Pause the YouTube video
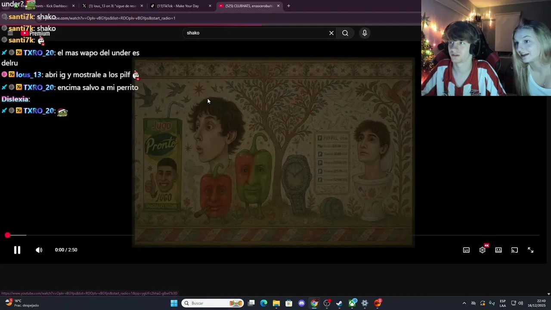The image size is (551, 310). (x=17, y=250)
